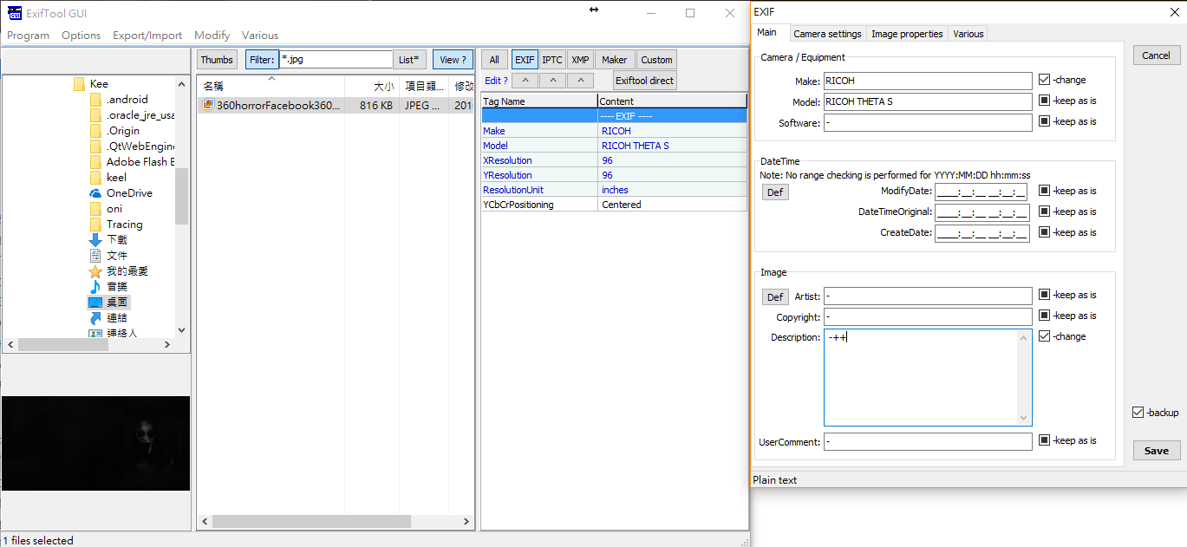This screenshot has height=547, width=1187.
Task: Toggle the ModifyDate keep as is checkbox
Action: tap(1045, 191)
